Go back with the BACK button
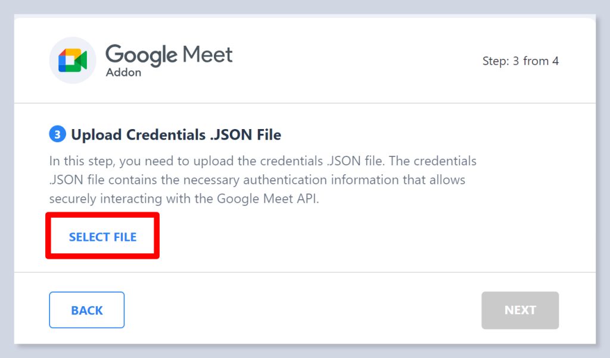The image size is (610, 358). (x=87, y=310)
